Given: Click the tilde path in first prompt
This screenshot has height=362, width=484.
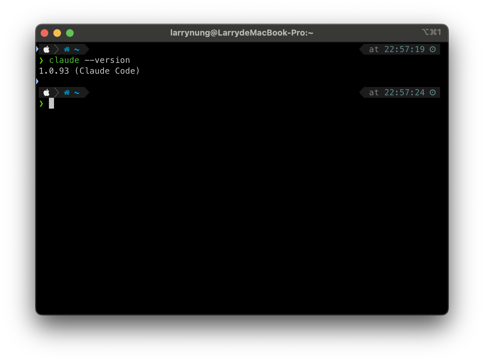Looking at the screenshot, I should [77, 50].
